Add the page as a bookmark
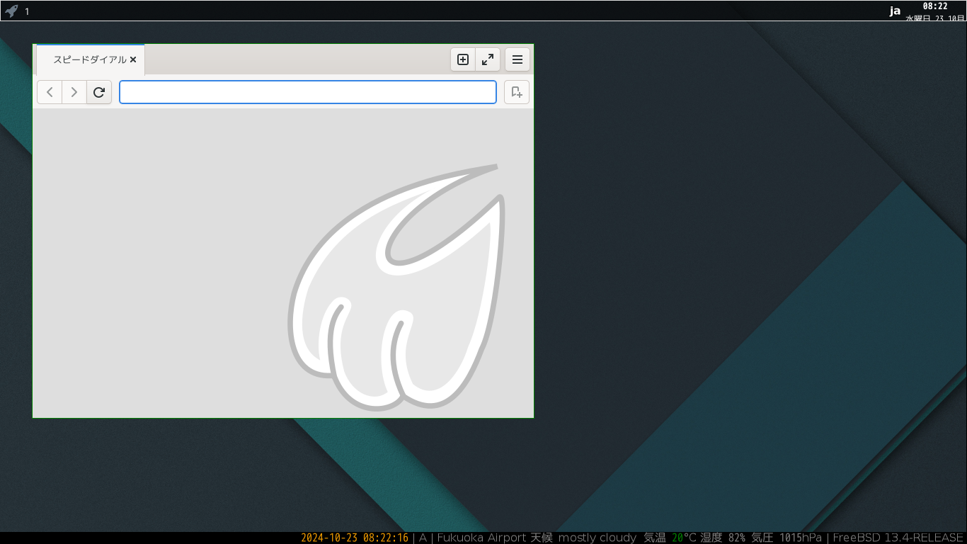 517,92
